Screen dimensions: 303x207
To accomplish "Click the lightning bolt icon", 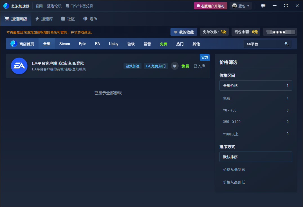I will tap(37, 19).
